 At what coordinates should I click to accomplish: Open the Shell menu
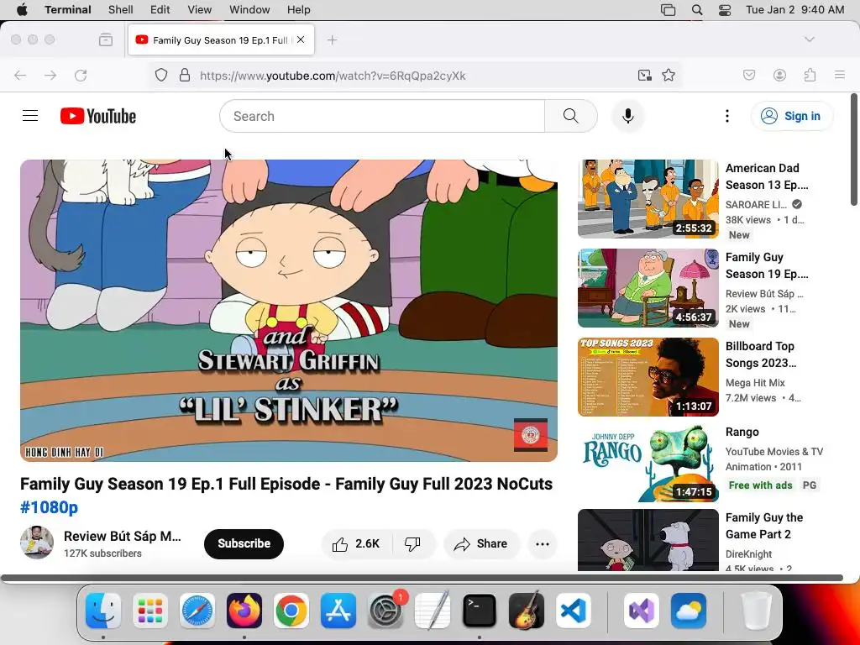pyautogui.click(x=121, y=10)
